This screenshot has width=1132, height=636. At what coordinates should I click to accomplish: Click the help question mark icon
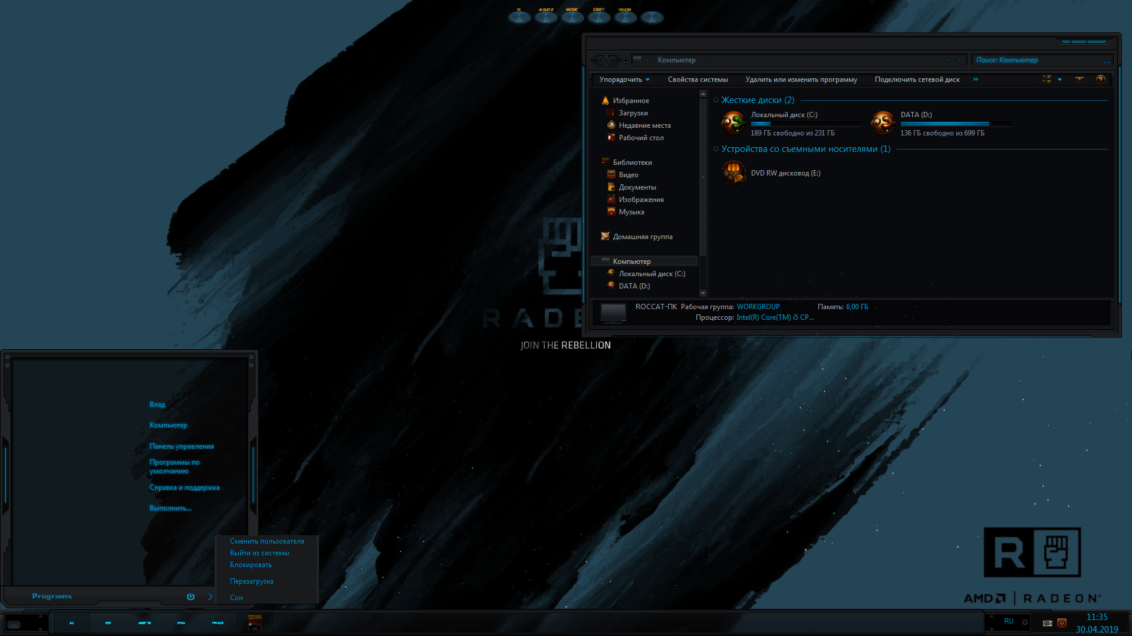click(1100, 79)
